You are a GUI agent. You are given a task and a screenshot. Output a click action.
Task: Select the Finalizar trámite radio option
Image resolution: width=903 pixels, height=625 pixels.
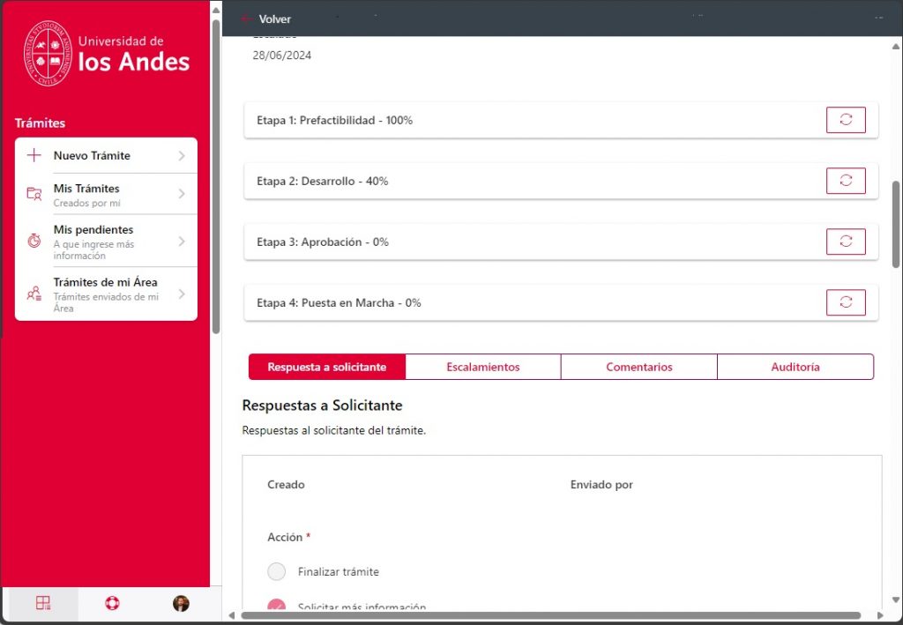pos(276,571)
